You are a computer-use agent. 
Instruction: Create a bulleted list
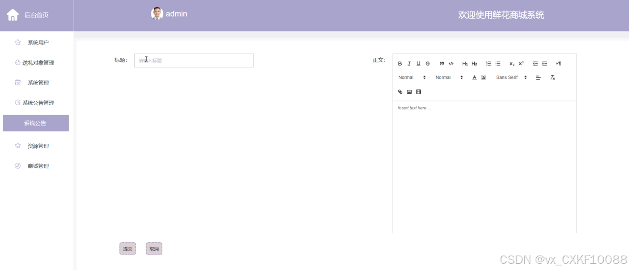tap(498, 64)
